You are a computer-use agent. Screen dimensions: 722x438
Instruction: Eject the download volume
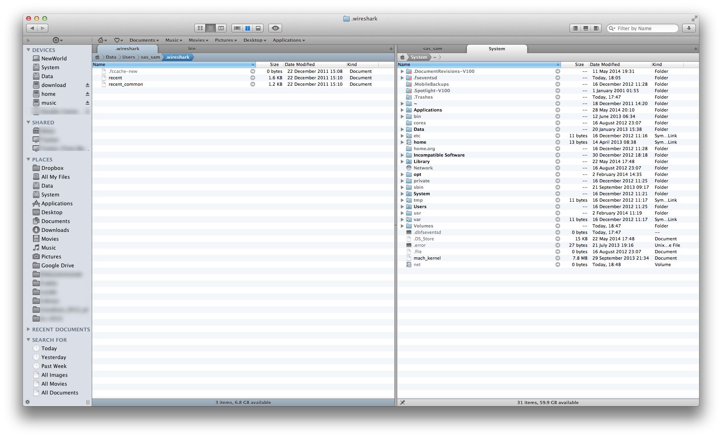coord(87,85)
